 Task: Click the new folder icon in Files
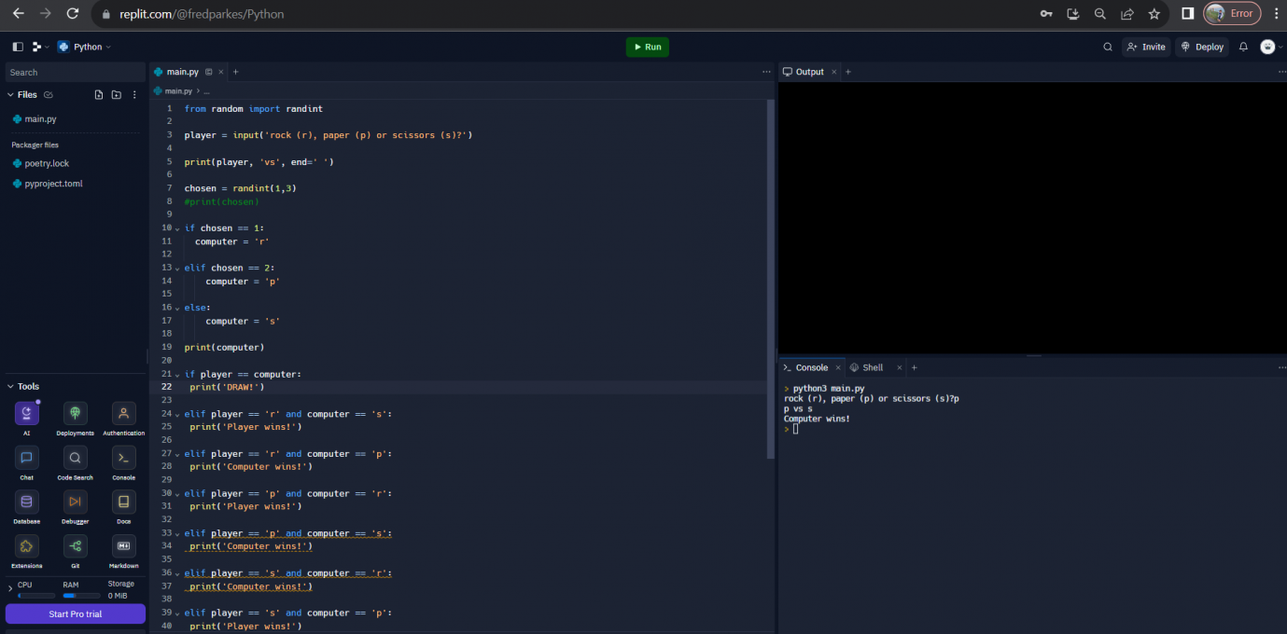(x=116, y=95)
